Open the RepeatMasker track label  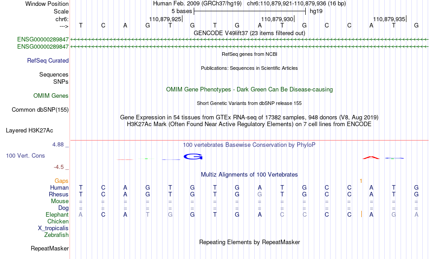pyautogui.click(x=50, y=249)
